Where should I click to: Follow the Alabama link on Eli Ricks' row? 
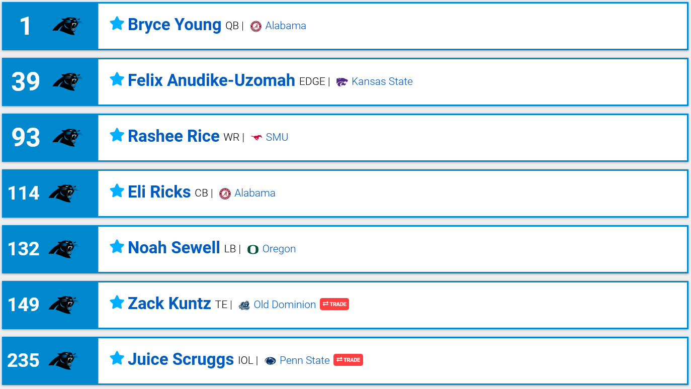pyautogui.click(x=255, y=193)
